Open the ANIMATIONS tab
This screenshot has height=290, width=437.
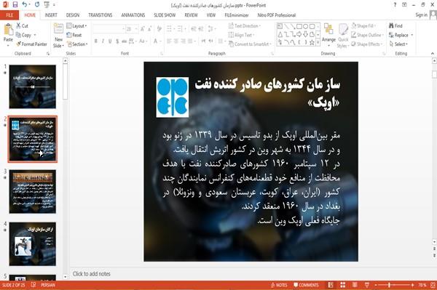pos(133,15)
